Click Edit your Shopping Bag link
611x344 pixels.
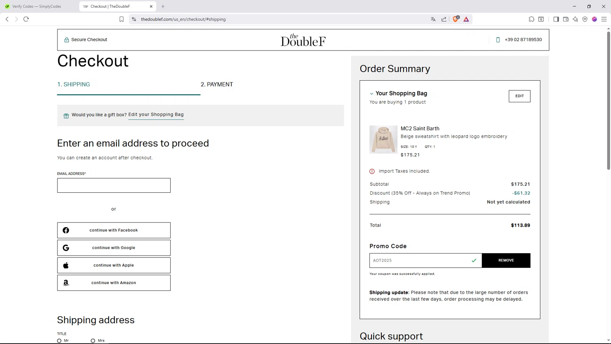156,115
